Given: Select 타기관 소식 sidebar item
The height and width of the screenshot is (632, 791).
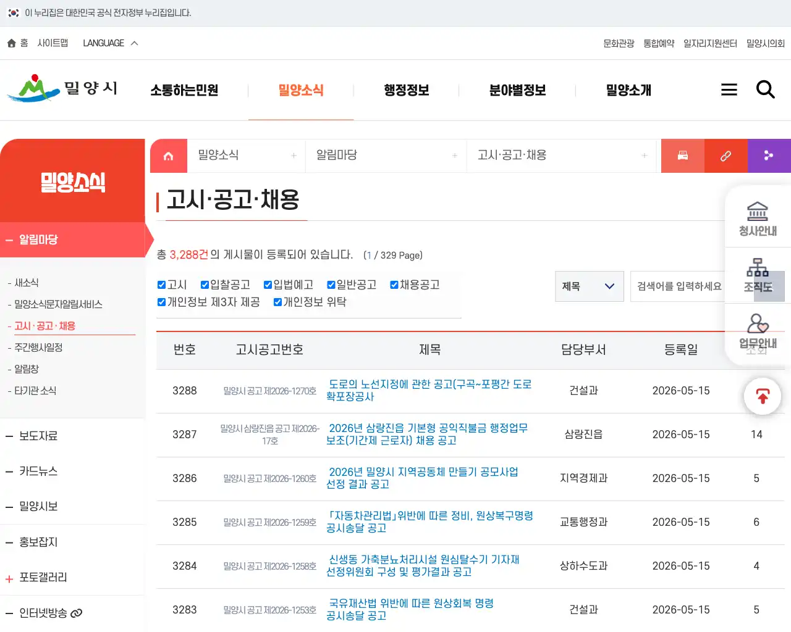Looking at the screenshot, I should pos(35,391).
